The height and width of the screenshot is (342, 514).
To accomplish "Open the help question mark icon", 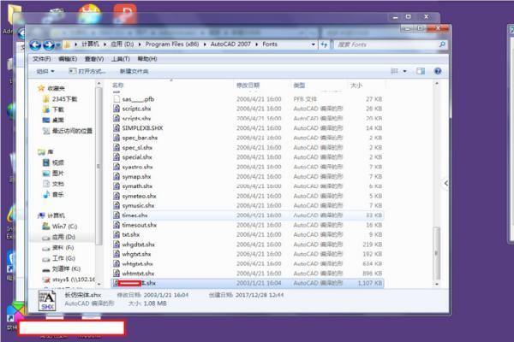I will pyautogui.click(x=438, y=71).
